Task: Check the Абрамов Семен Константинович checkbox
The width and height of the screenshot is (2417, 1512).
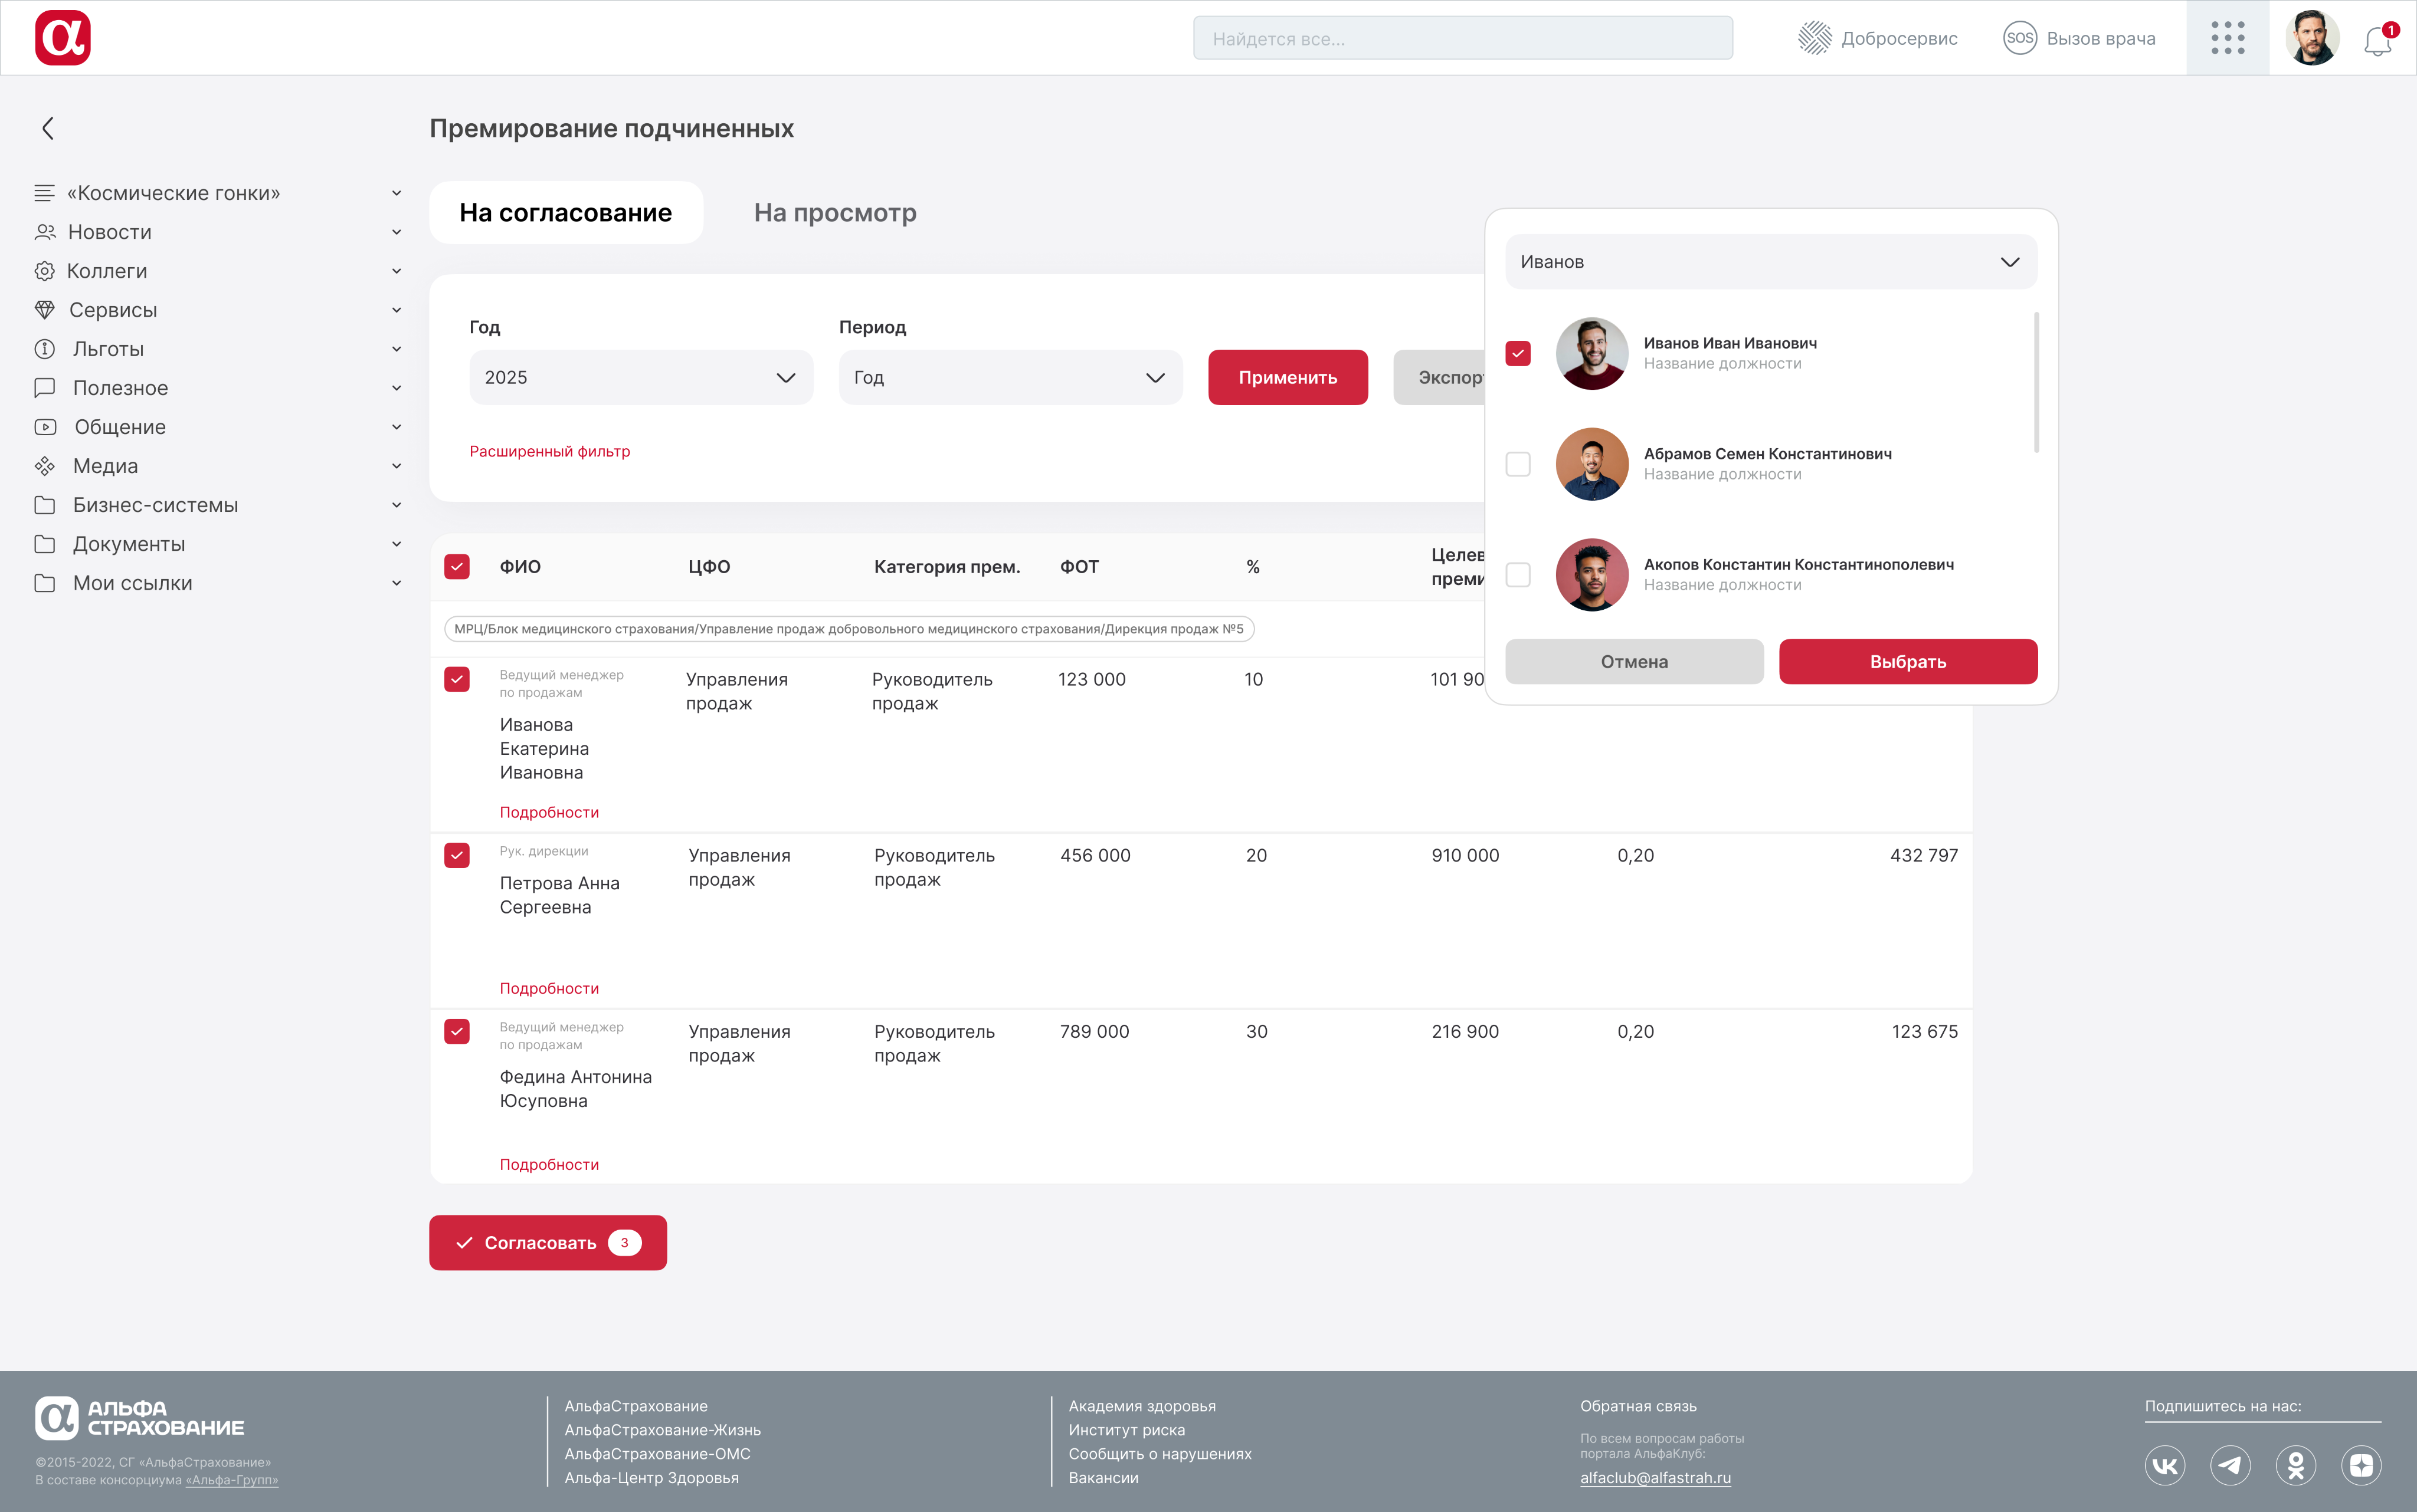Action: click(x=1518, y=464)
